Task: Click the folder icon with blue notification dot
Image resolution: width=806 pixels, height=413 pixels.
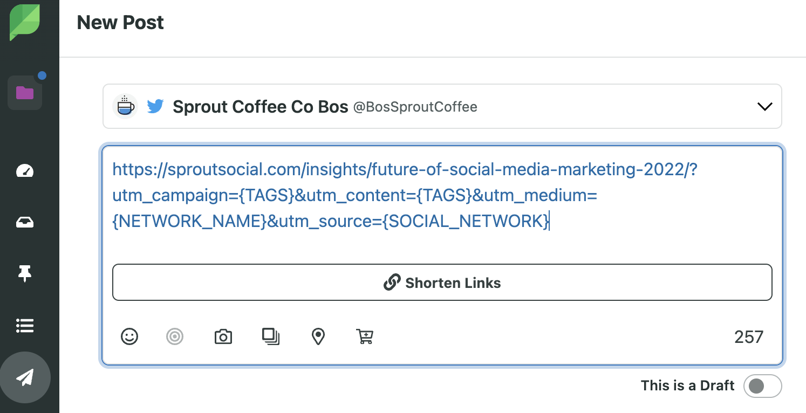Action: 24,93
